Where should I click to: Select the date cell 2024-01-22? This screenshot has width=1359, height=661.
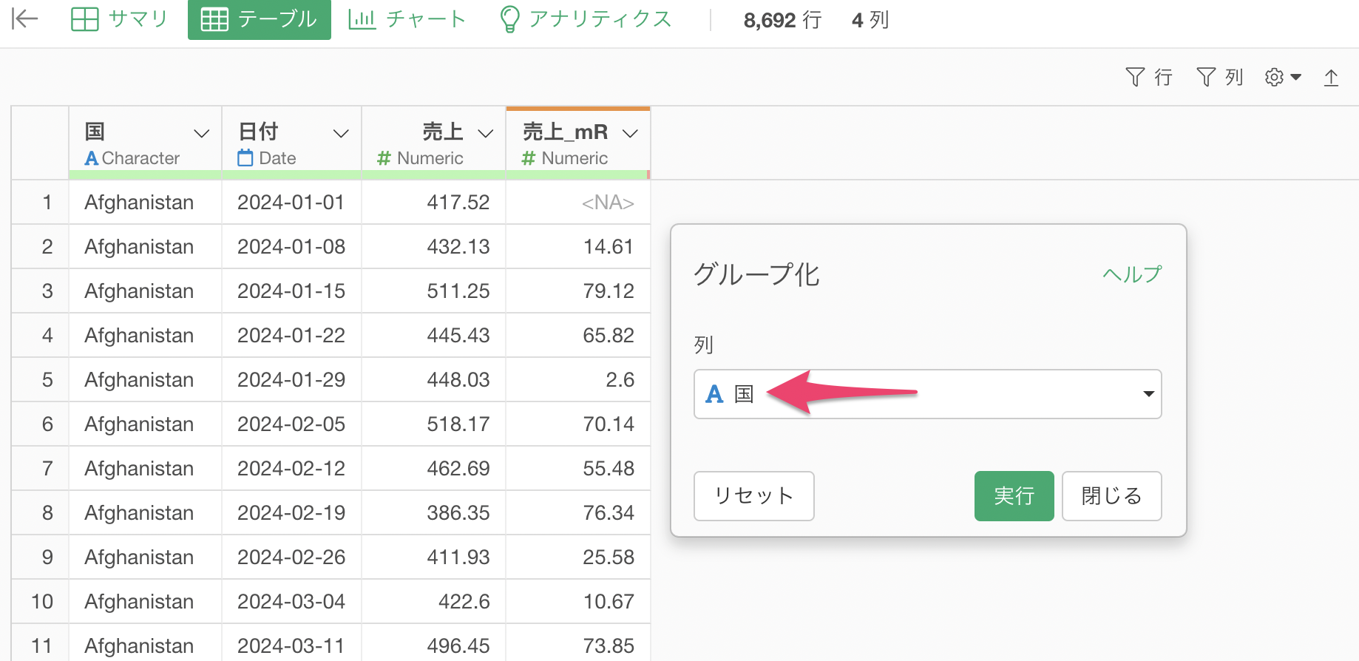coord(291,335)
